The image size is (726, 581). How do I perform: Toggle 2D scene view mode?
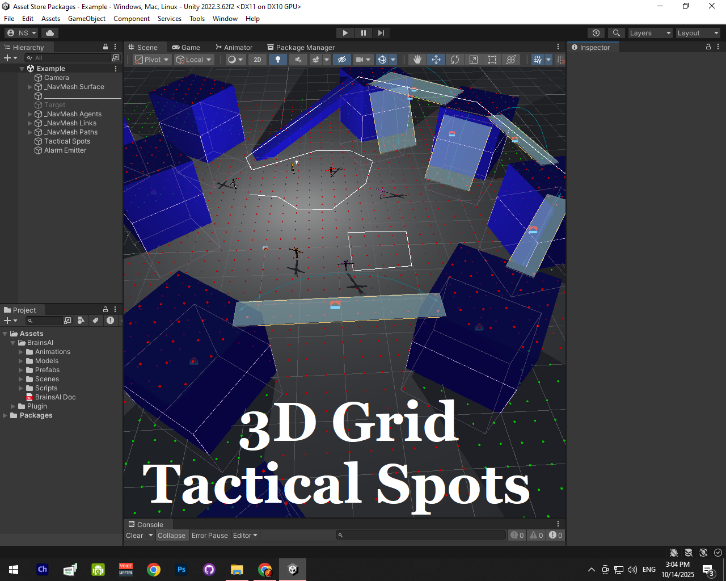point(258,60)
